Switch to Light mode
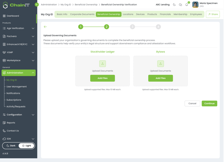The width and height of the screenshot is (224, 162). (26, 146)
